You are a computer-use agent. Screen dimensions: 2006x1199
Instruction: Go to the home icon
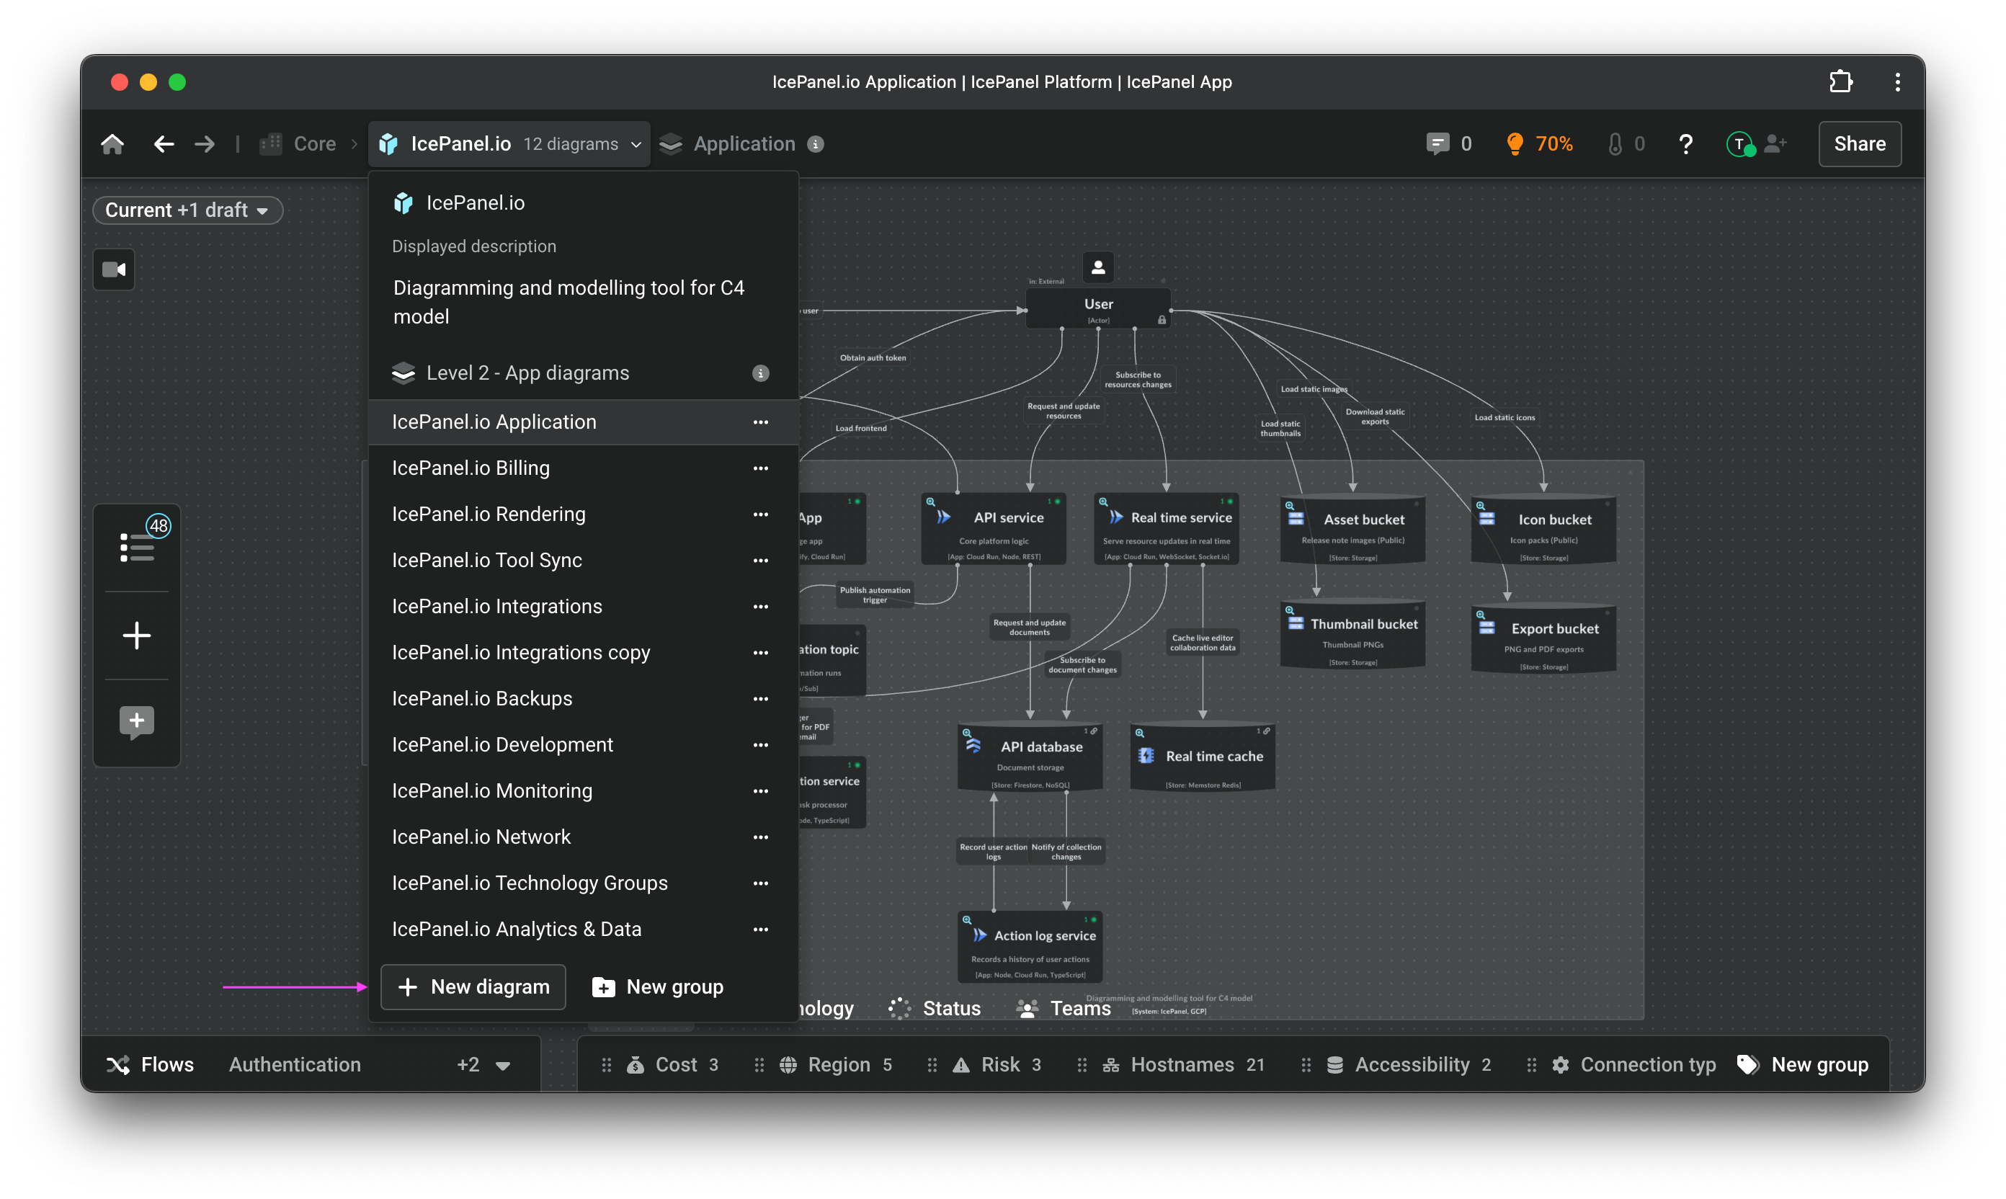[x=112, y=144]
